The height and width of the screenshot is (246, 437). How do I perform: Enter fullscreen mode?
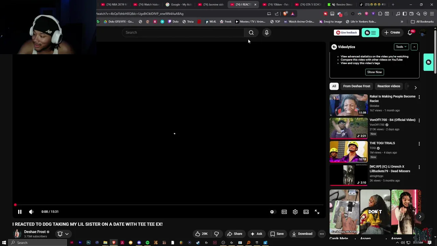coord(317,212)
